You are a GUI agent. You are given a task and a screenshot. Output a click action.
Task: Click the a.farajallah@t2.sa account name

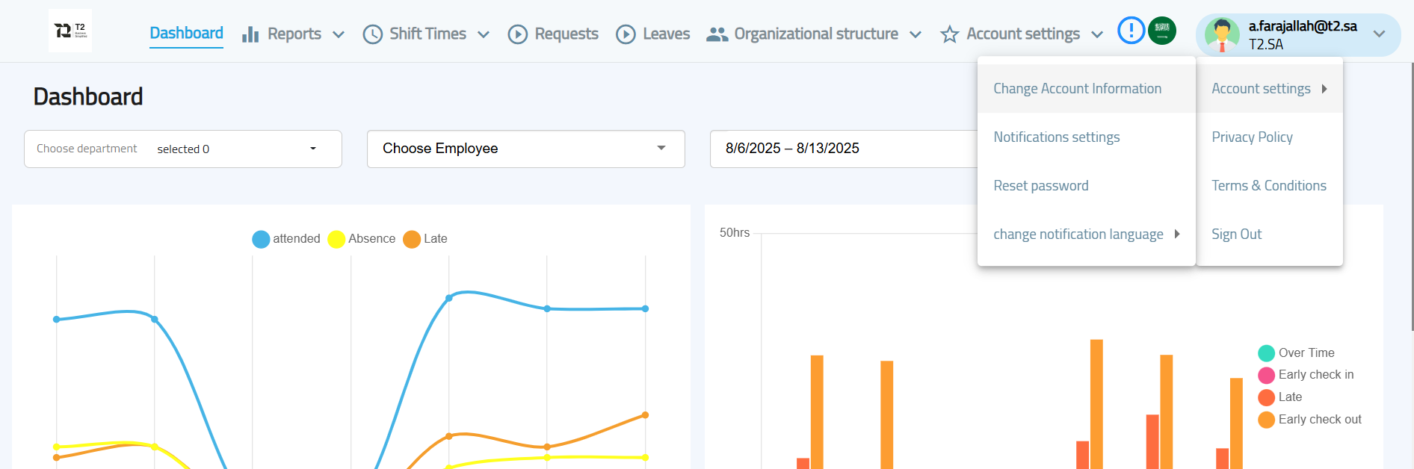pos(1303,26)
